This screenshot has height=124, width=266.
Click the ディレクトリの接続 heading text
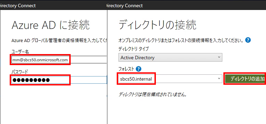pos(157,25)
